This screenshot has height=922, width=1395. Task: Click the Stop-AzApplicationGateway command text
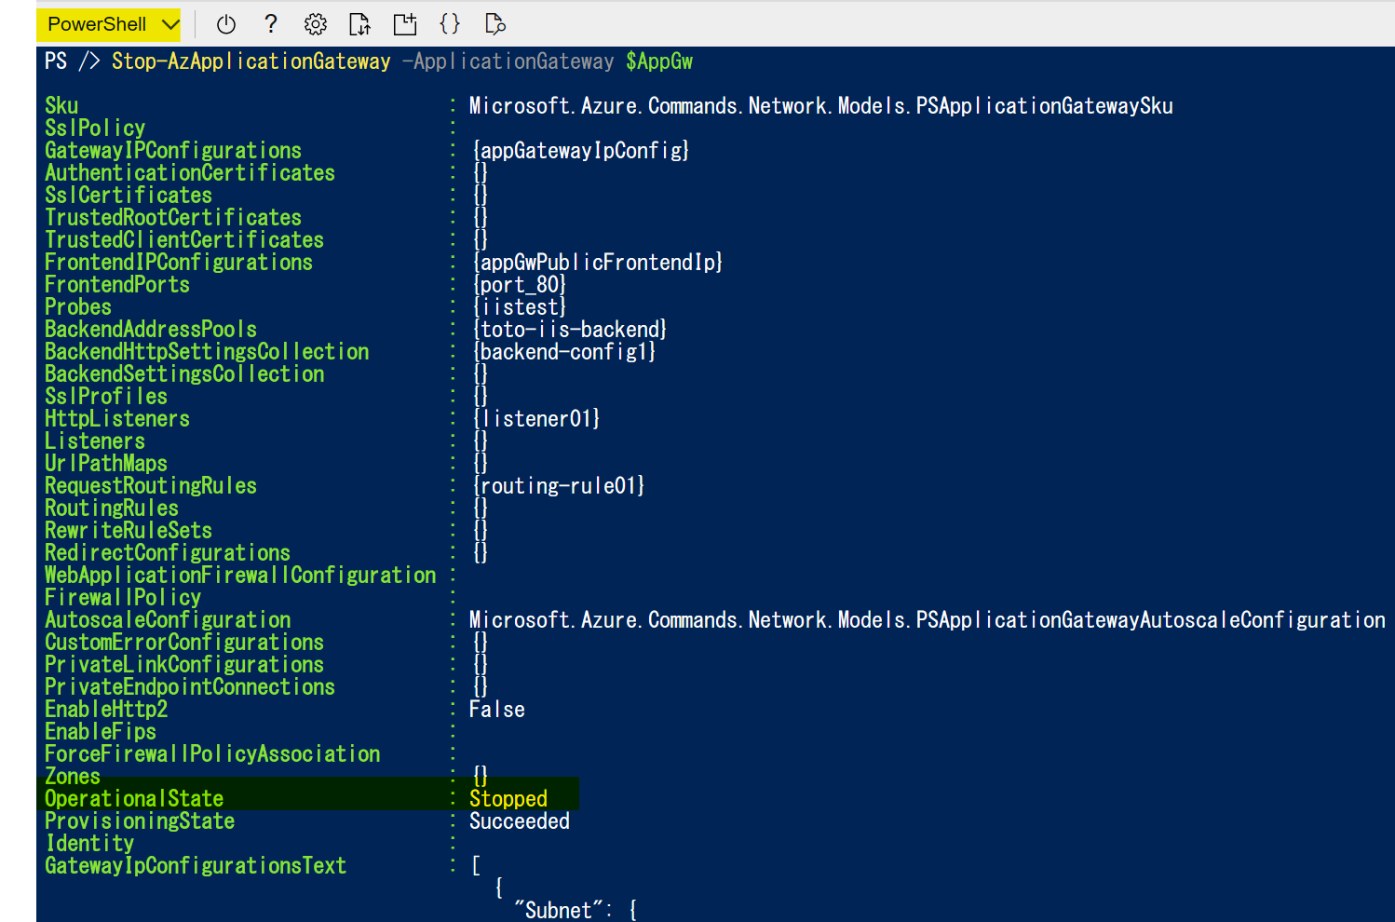click(x=251, y=61)
